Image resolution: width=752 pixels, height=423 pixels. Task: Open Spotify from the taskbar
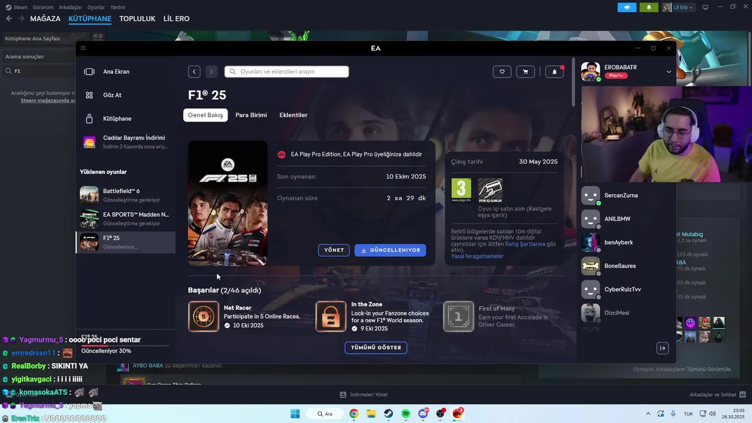click(405, 414)
